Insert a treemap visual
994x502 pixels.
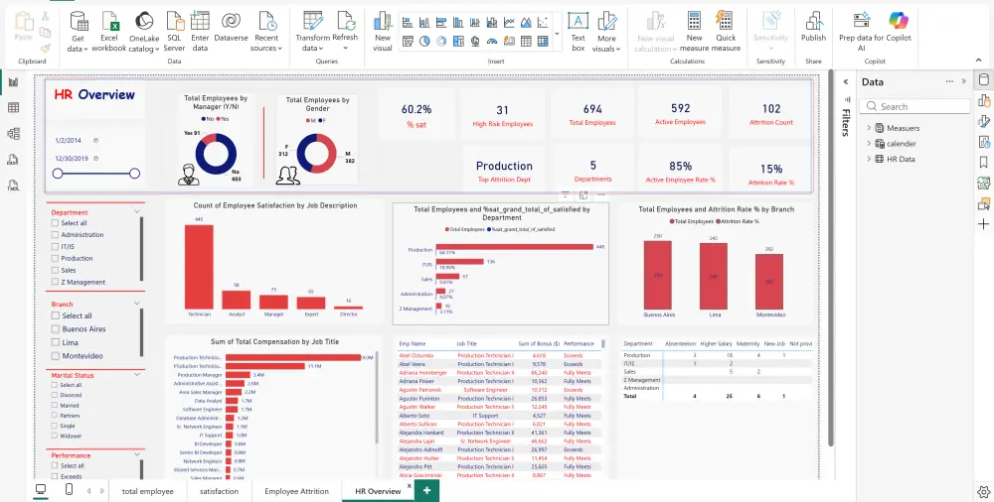point(458,41)
